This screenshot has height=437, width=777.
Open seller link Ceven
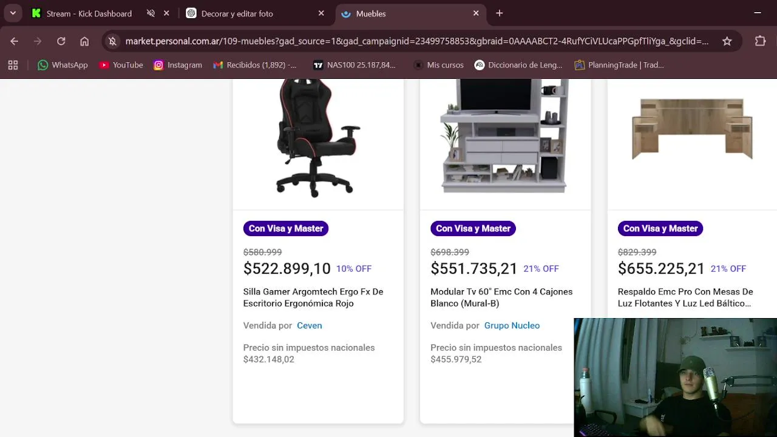pyautogui.click(x=309, y=325)
